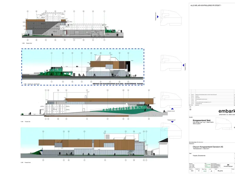The image size is (235, 176).
Task: Click the Fasade Vest elevation drawing
Action: tap(73, 26)
